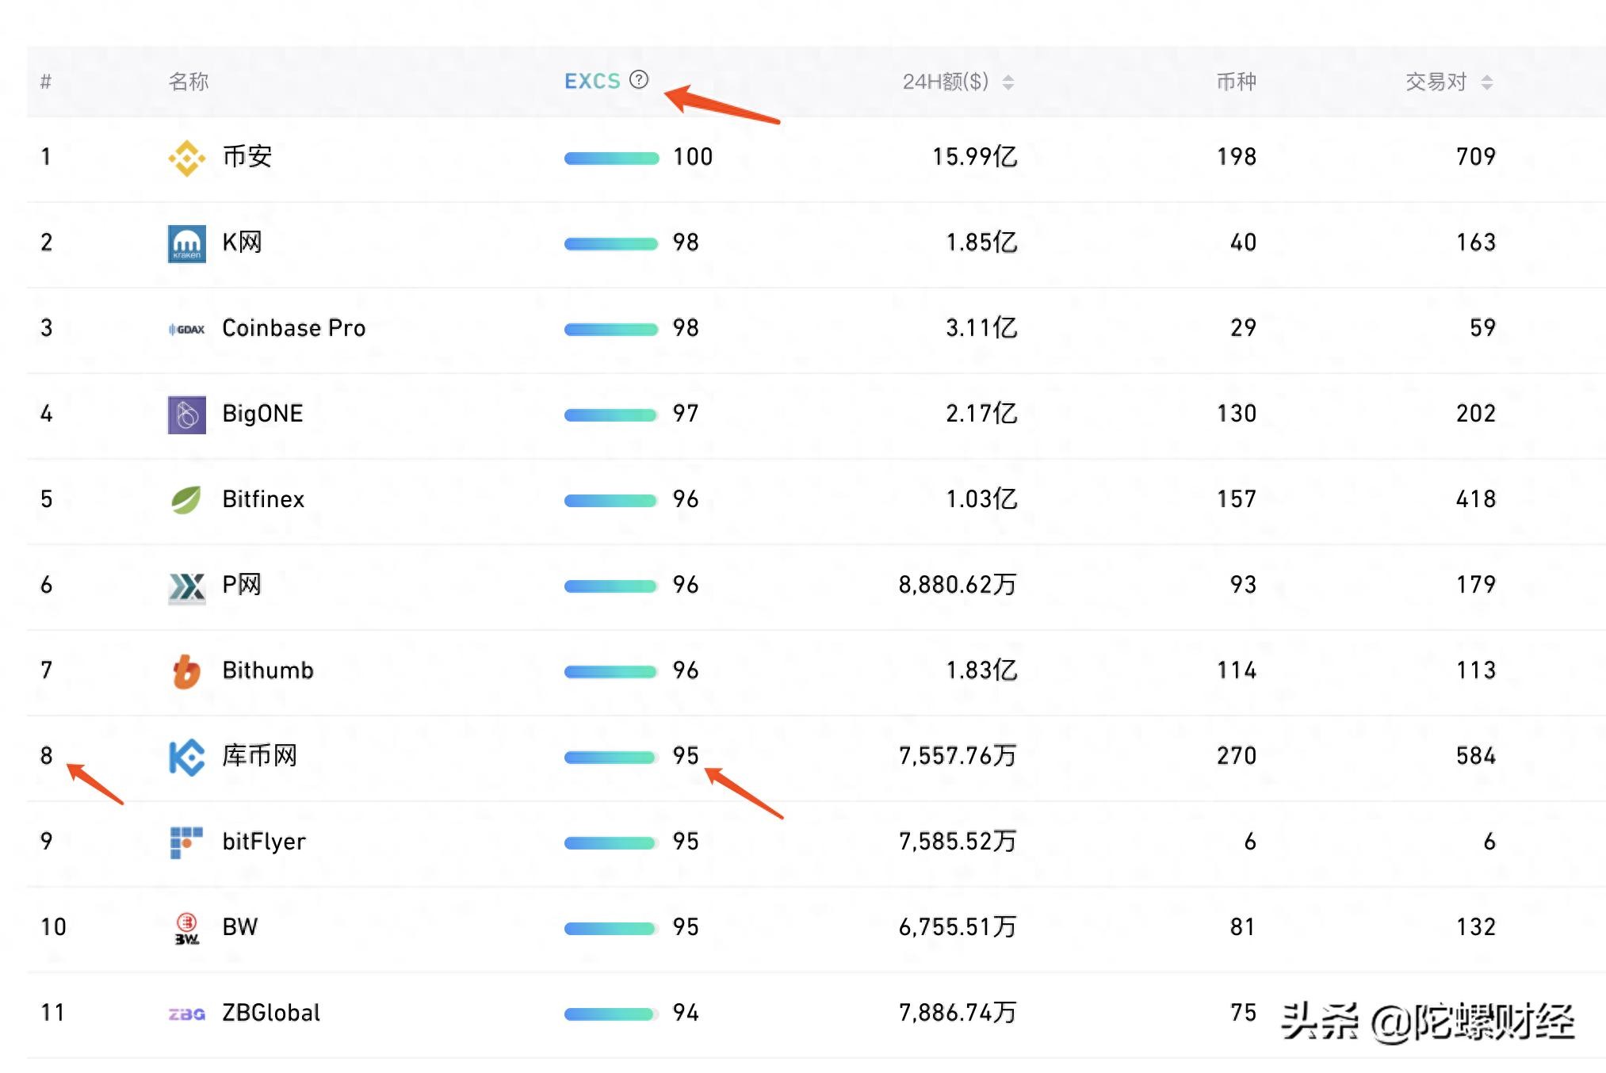Click the EXCS column header

591,81
